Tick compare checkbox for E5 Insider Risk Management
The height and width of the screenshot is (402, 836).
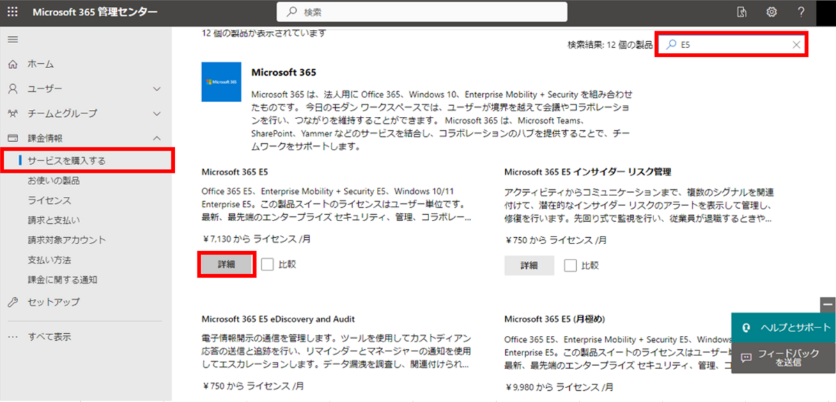(571, 265)
